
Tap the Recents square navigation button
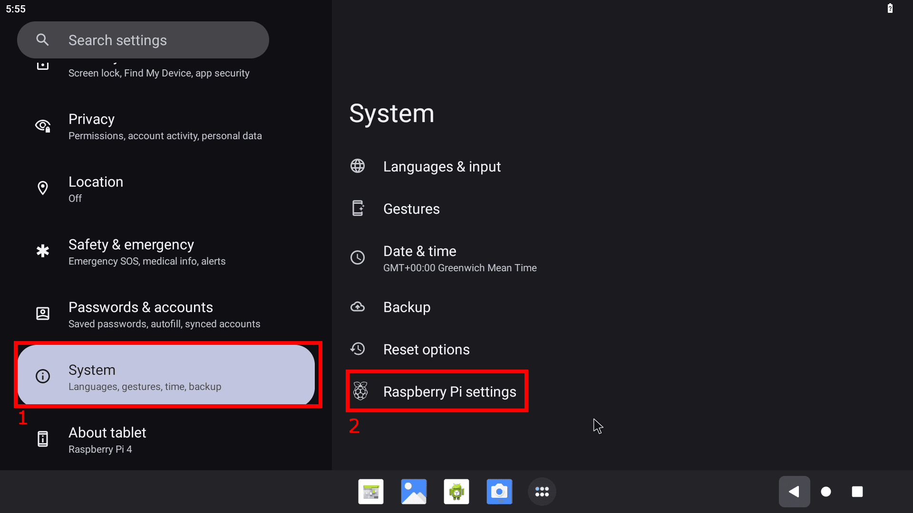857,492
